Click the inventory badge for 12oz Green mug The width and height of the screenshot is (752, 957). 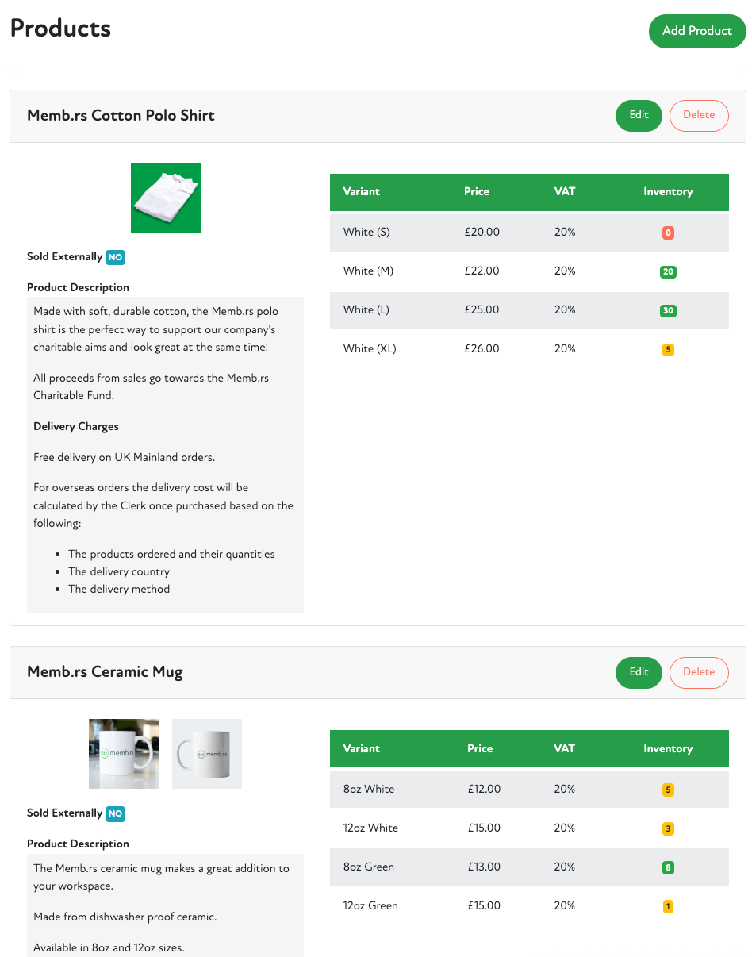pos(668,907)
